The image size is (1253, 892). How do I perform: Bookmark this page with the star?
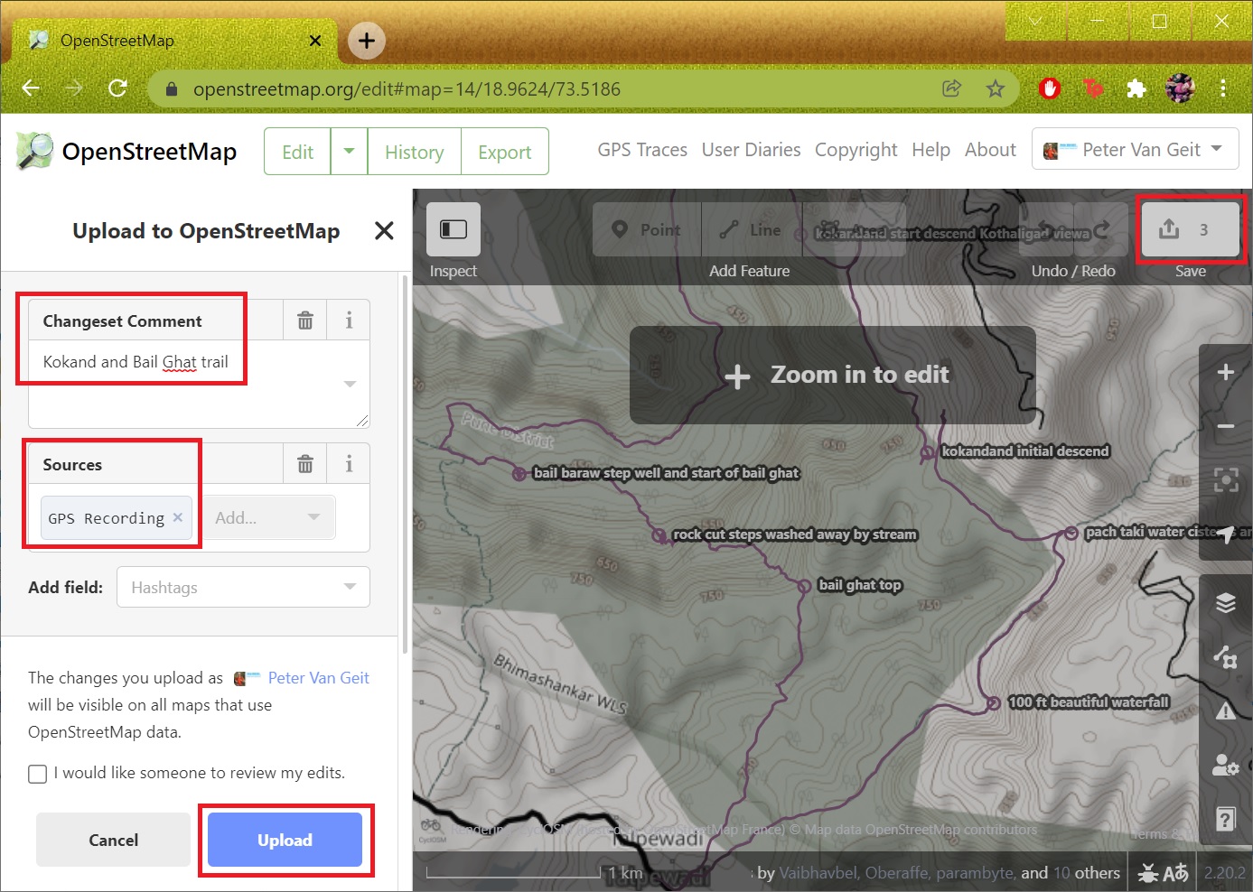point(996,88)
